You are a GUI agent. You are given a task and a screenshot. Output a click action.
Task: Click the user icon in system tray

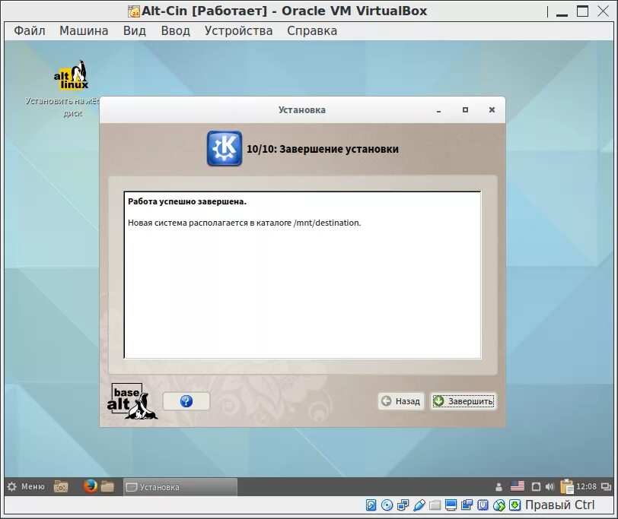tap(499, 487)
